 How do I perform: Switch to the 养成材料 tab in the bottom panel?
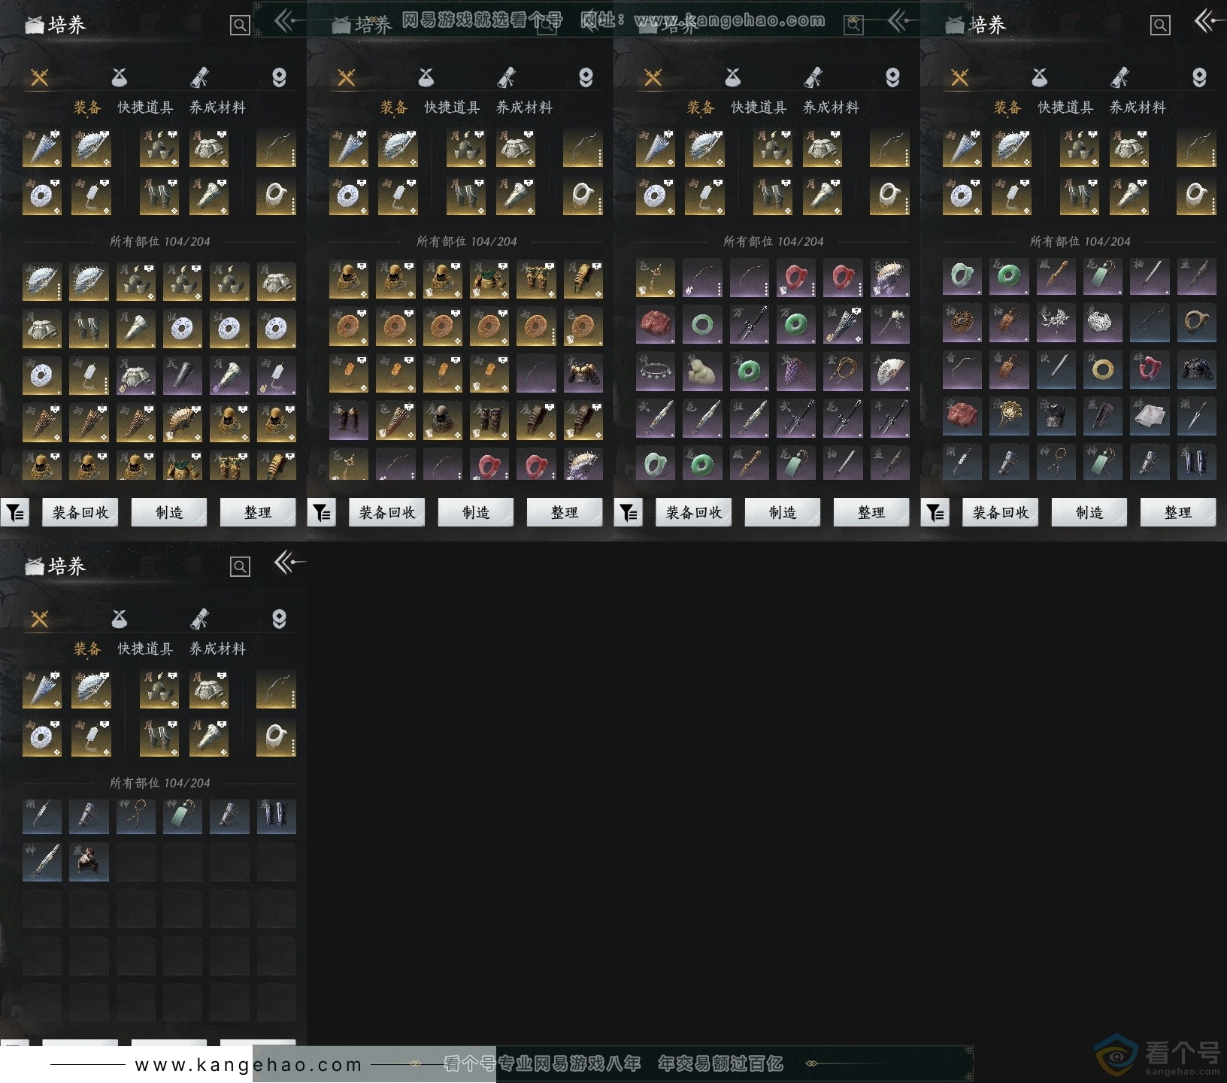[x=217, y=649]
